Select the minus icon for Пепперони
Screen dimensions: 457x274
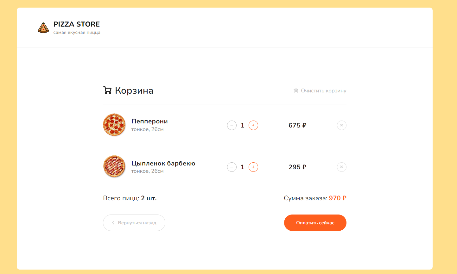click(x=232, y=125)
